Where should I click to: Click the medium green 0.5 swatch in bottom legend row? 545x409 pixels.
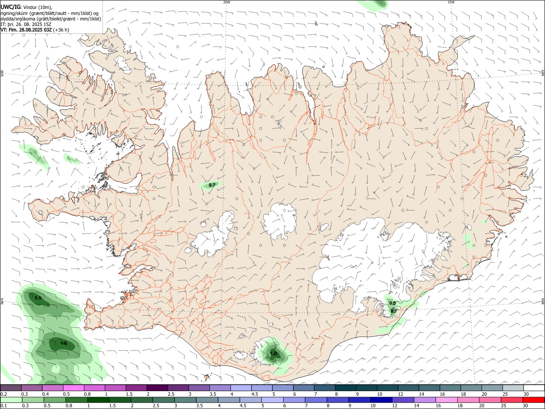click(54, 400)
